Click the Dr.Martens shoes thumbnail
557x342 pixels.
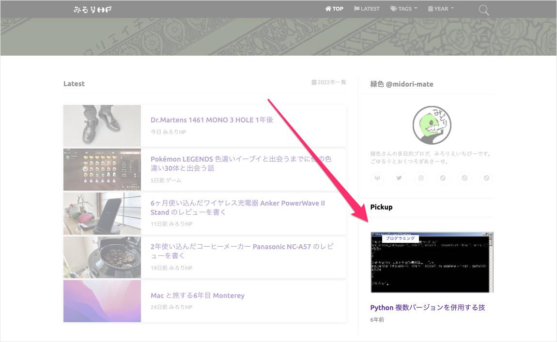(x=102, y=126)
